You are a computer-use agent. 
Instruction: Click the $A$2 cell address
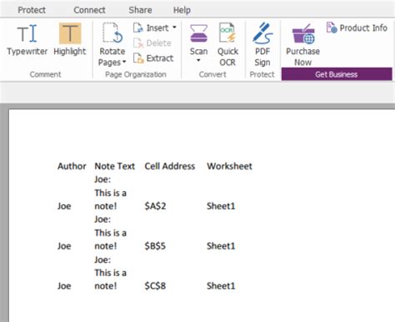pos(155,206)
